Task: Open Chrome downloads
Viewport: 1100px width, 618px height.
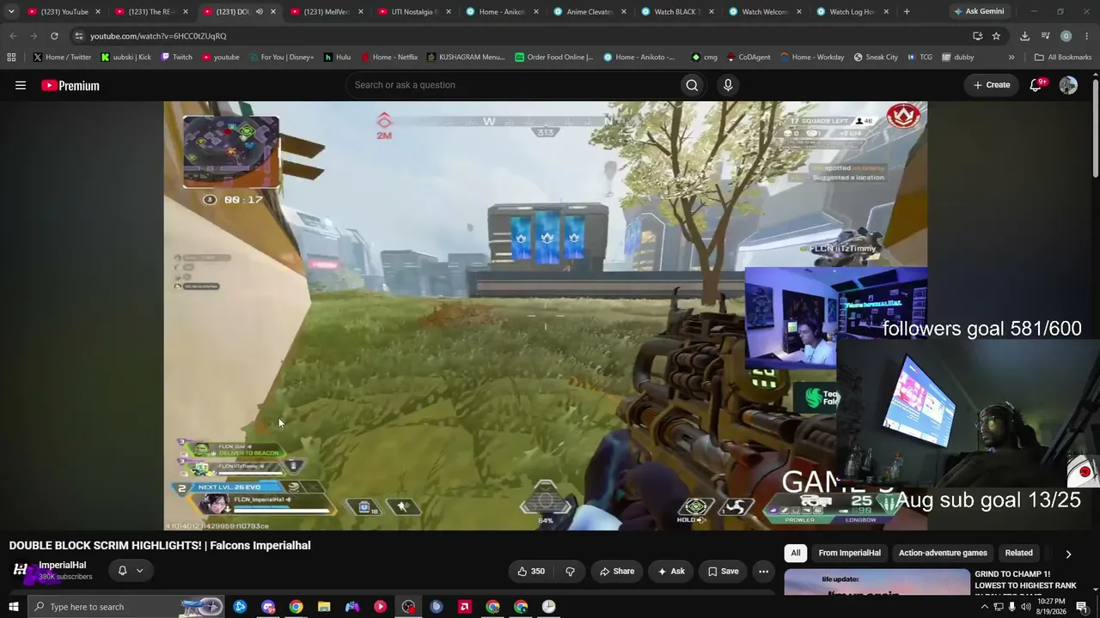Action: [x=1024, y=36]
